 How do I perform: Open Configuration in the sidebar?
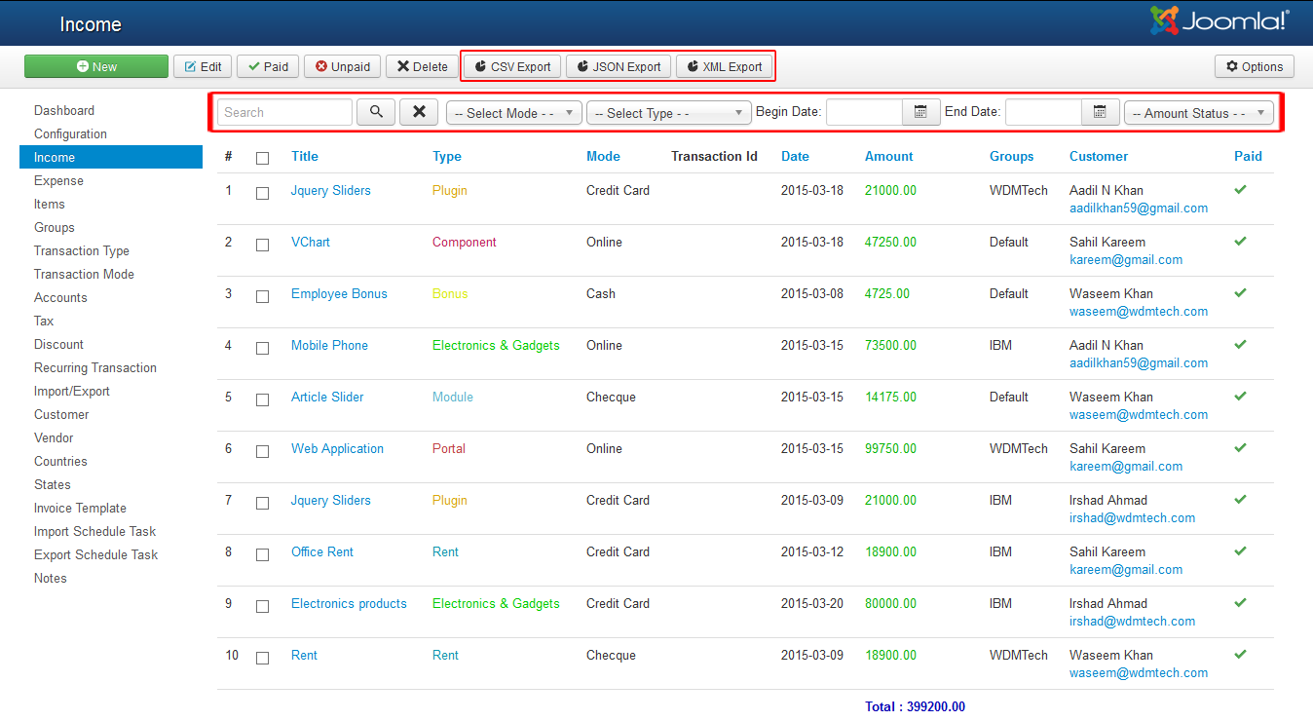[x=70, y=133]
